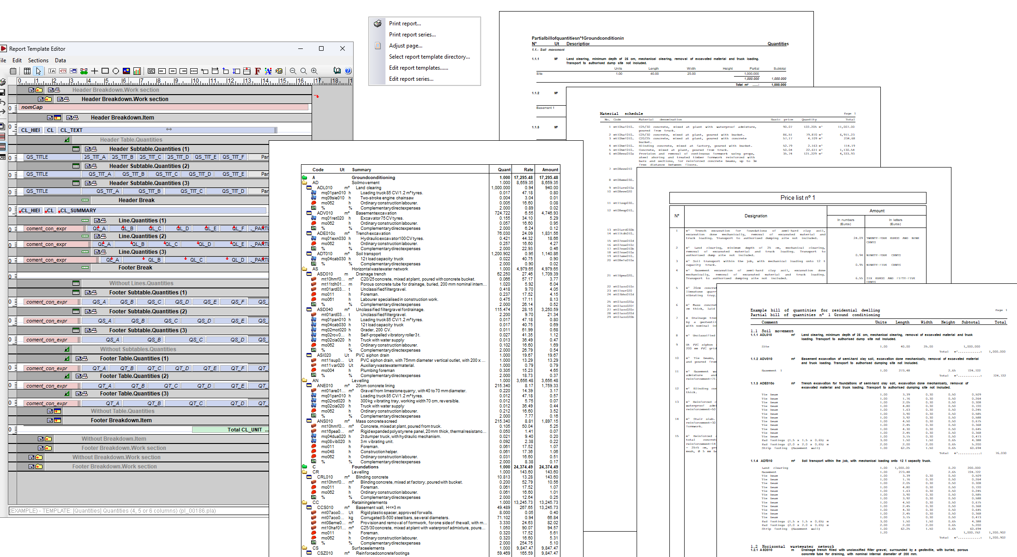Click 'Print report...' option
The image size is (1017, 557).
click(x=404, y=24)
